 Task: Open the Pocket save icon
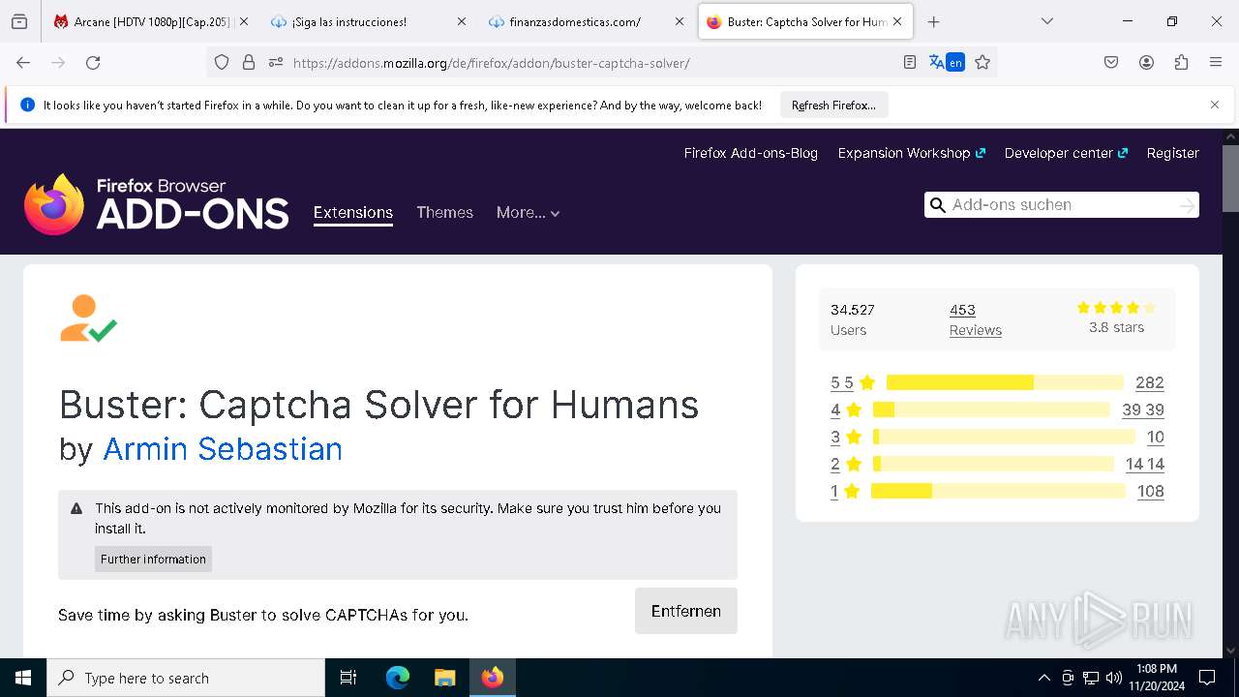point(1111,63)
